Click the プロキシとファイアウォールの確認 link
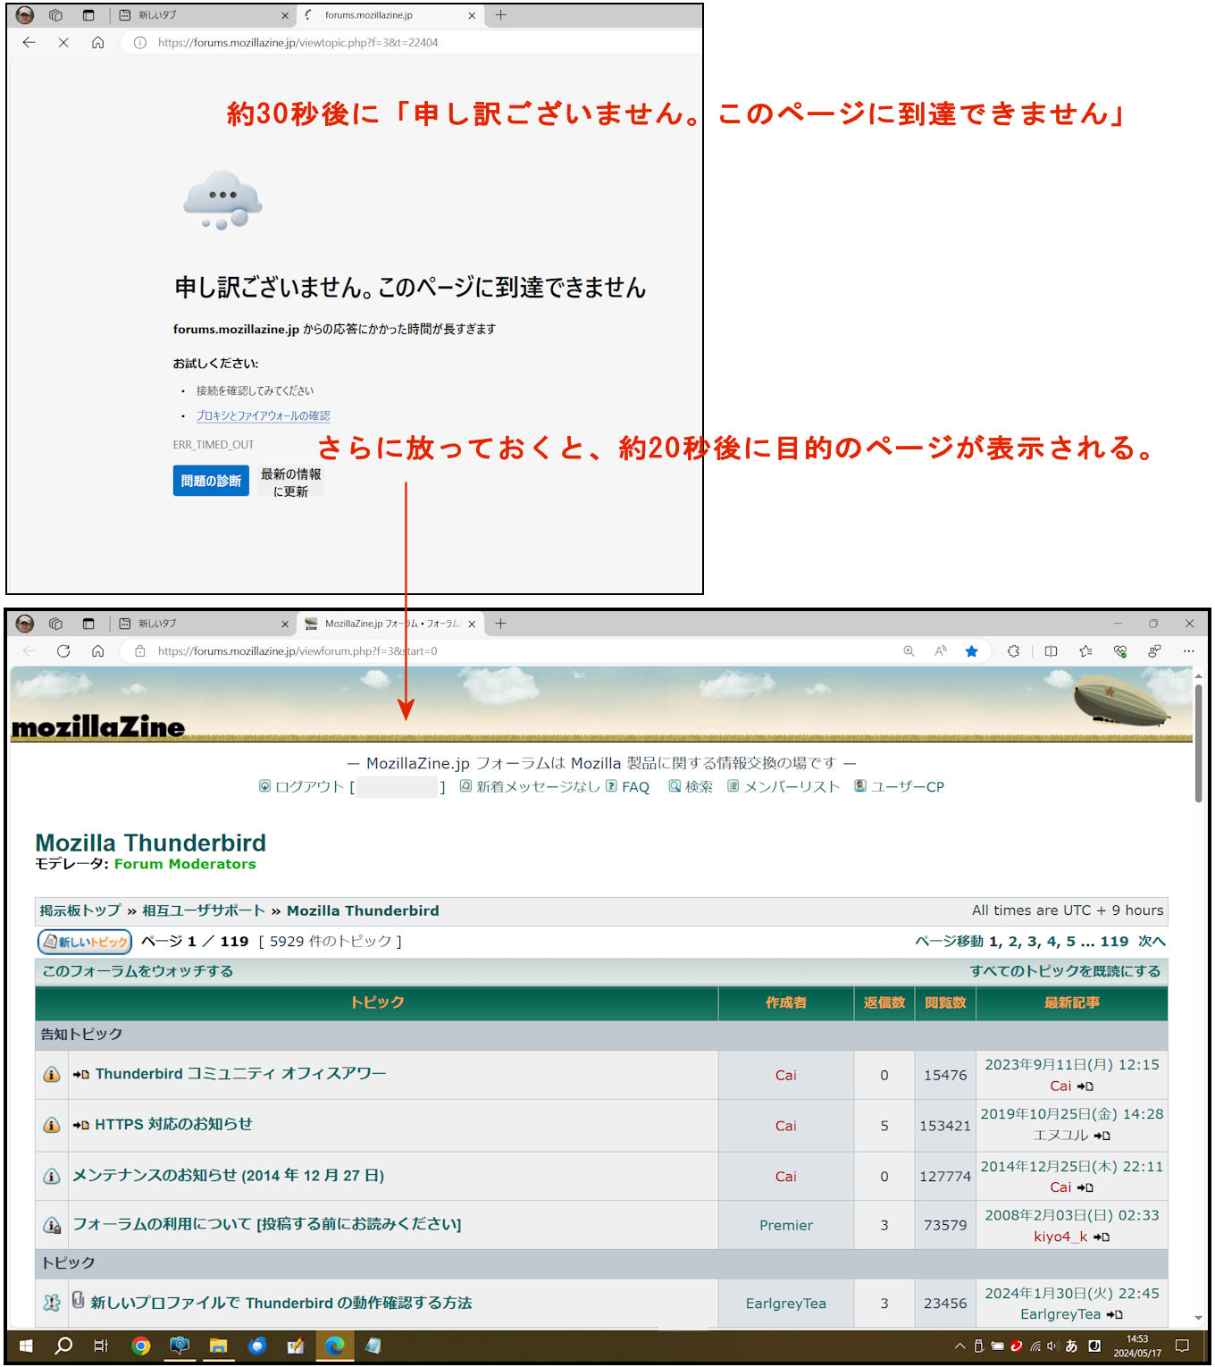The image size is (1215, 1367). 263,415
